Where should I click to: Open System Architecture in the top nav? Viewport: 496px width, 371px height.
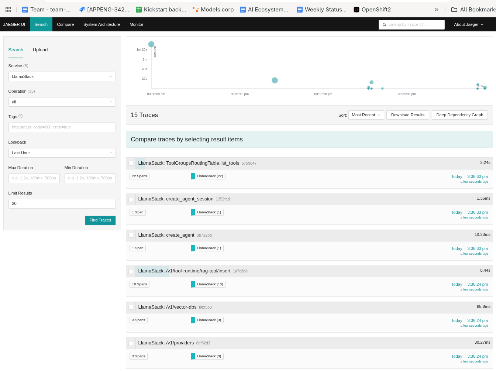pyautogui.click(x=101, y=24)
